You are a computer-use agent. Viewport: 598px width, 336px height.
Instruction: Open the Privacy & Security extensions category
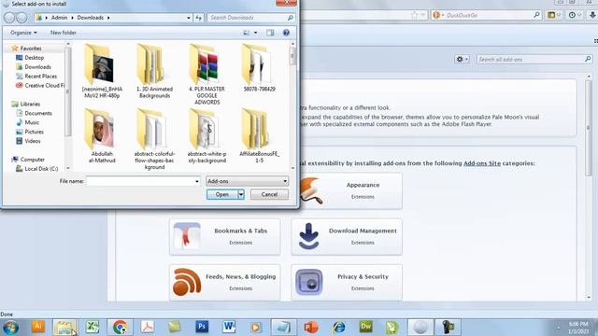click(x=347, y=282)
